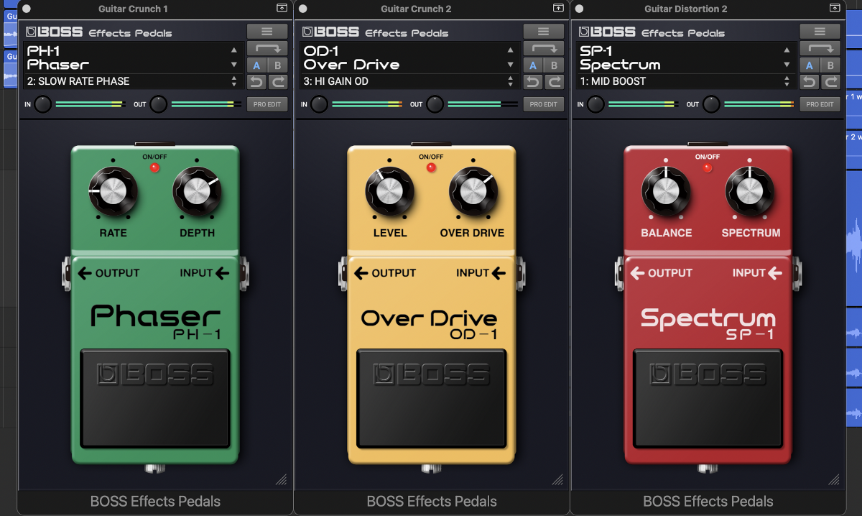862x516 pixels.
Task: Open the hamburger menu in Guitar Crunch 1
Action: pos(267,32)
